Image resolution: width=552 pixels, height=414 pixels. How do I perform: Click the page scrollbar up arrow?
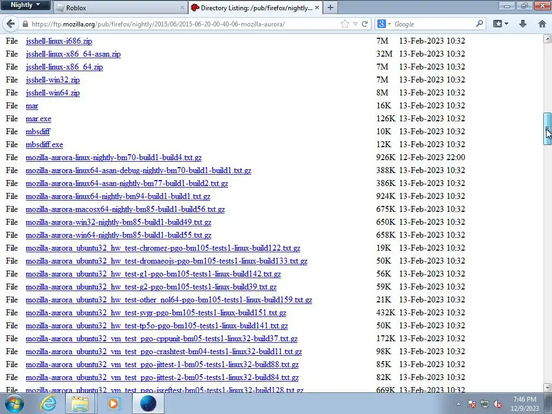point(548,38)
